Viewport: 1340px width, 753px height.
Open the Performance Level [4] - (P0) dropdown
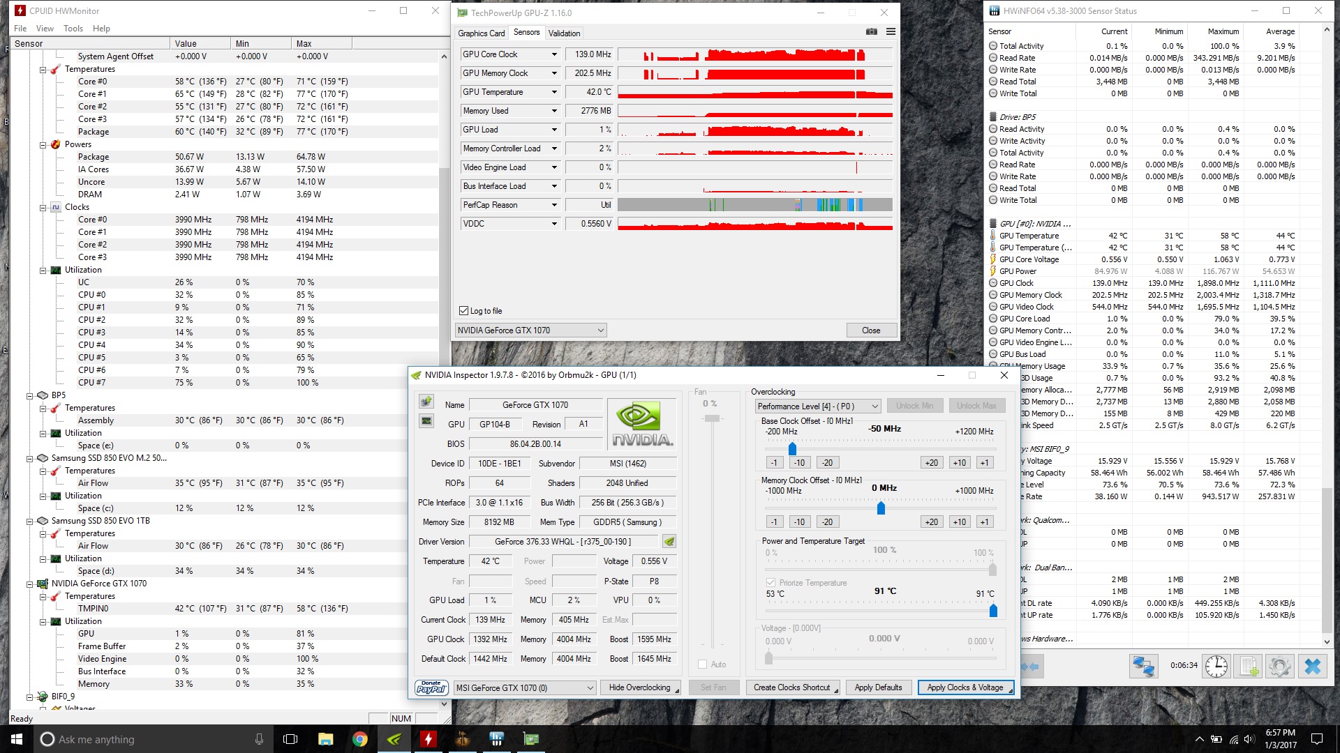point(818,406)
